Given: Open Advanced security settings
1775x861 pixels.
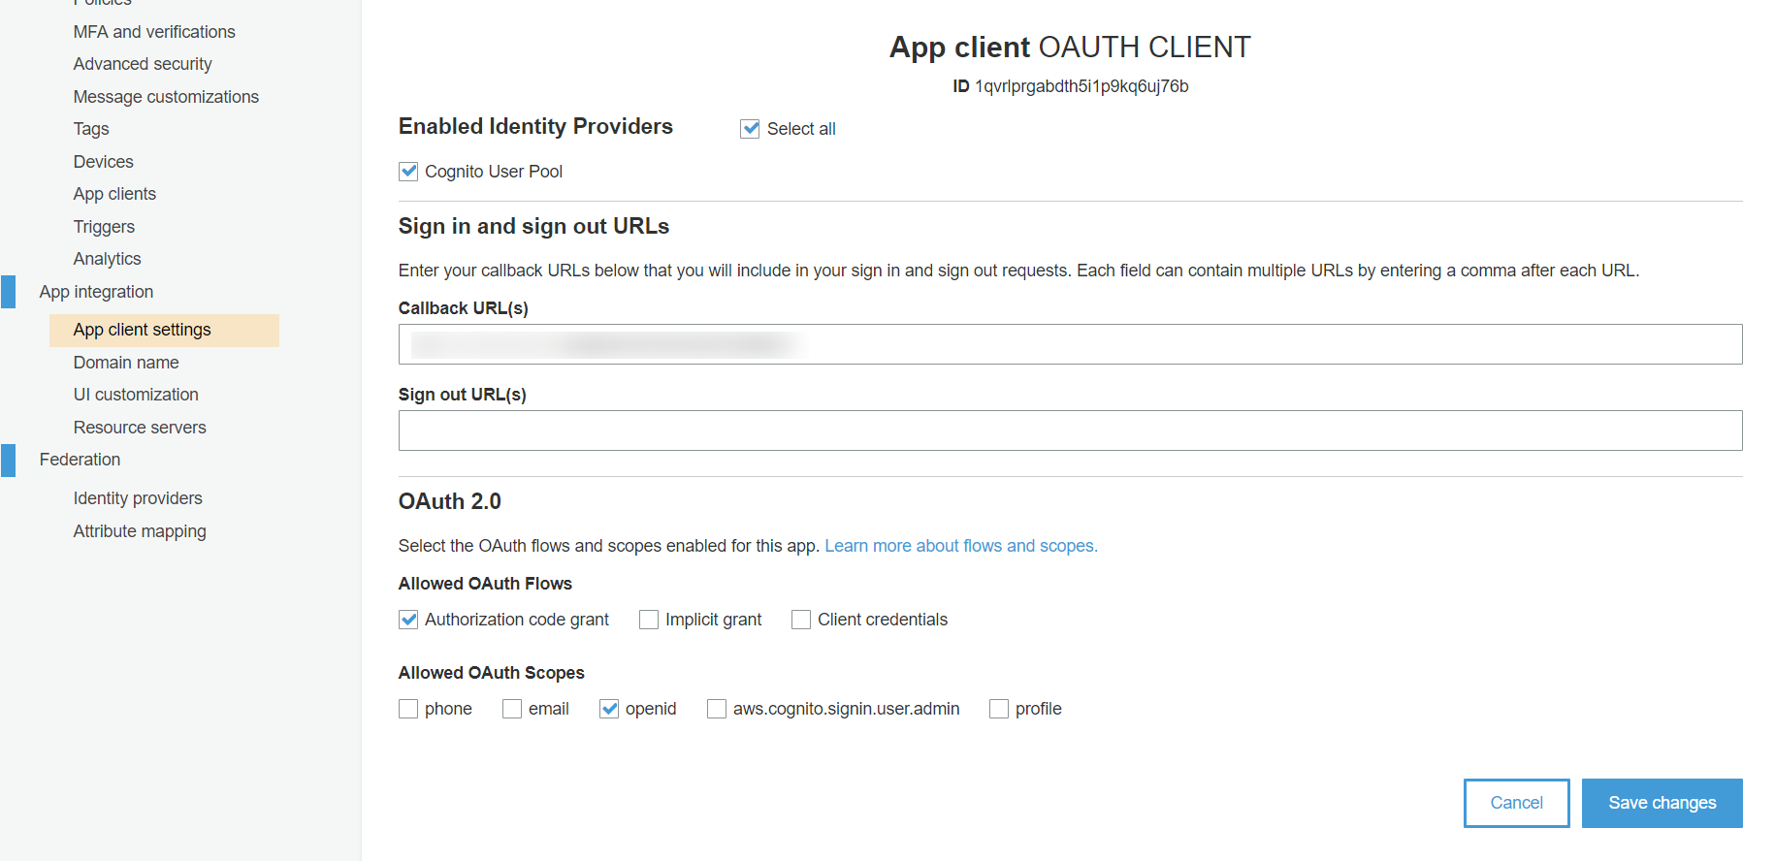Looking at the screenshot, I should coord(143,64).
